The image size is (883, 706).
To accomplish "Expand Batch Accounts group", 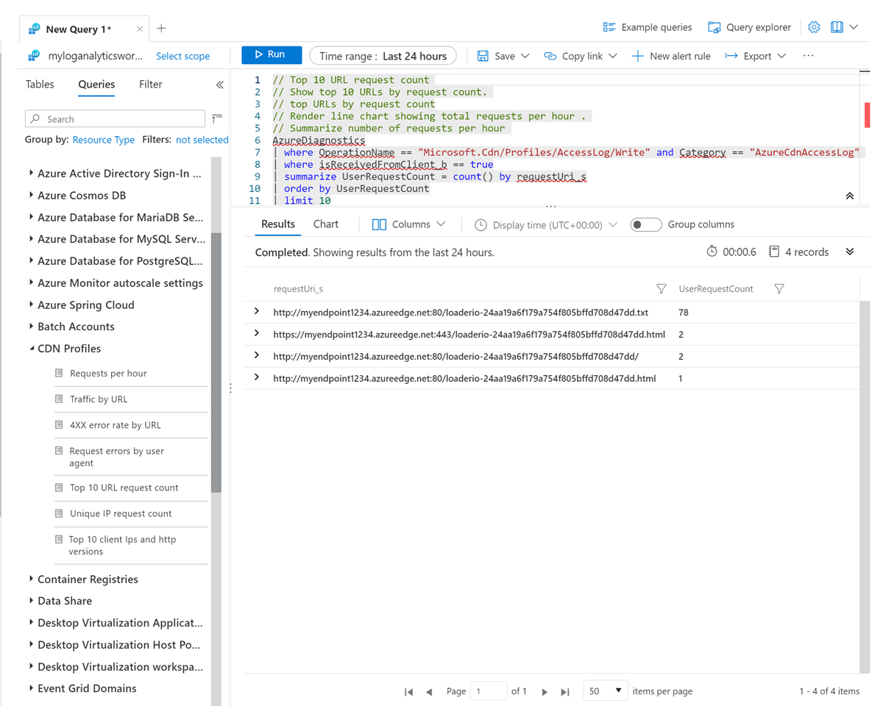I will coord(31,327).
